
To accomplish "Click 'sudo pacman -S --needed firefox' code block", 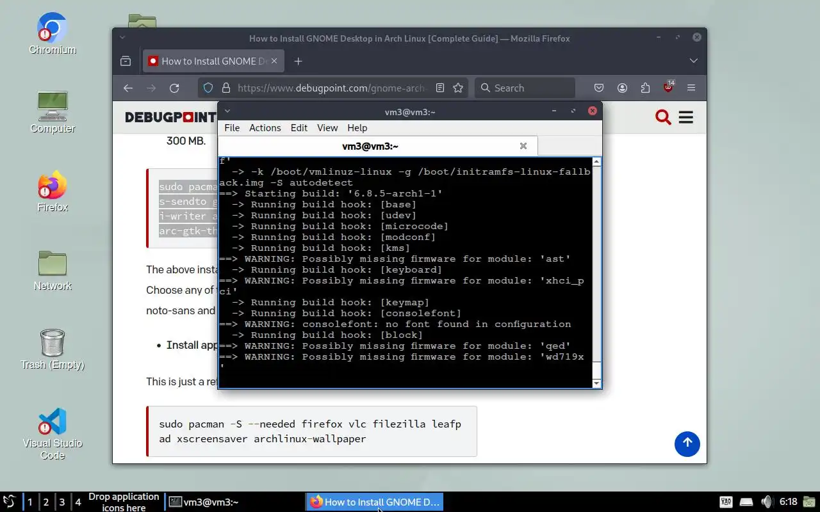I will click(311, 431).
